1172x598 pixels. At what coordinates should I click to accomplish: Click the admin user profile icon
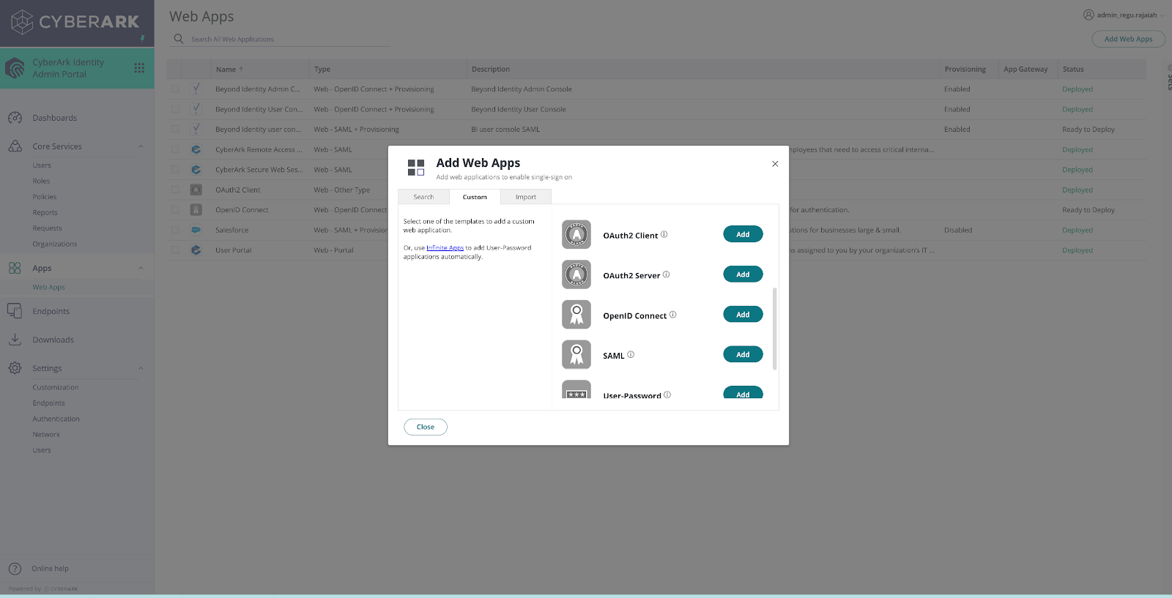1088,15
